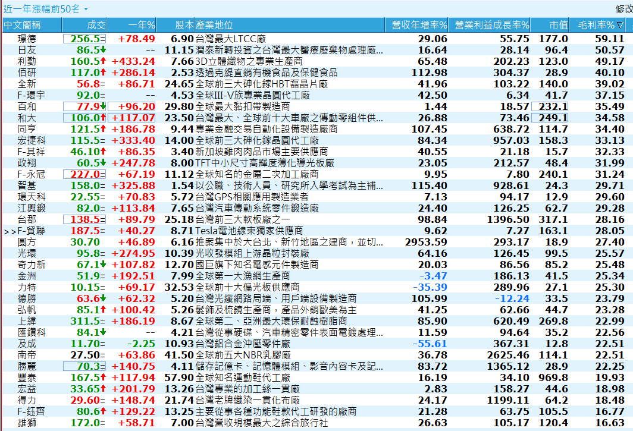Select the 營業利益成長率% column header
Screen dimensions: 633x431
click(x=491, y=25)
